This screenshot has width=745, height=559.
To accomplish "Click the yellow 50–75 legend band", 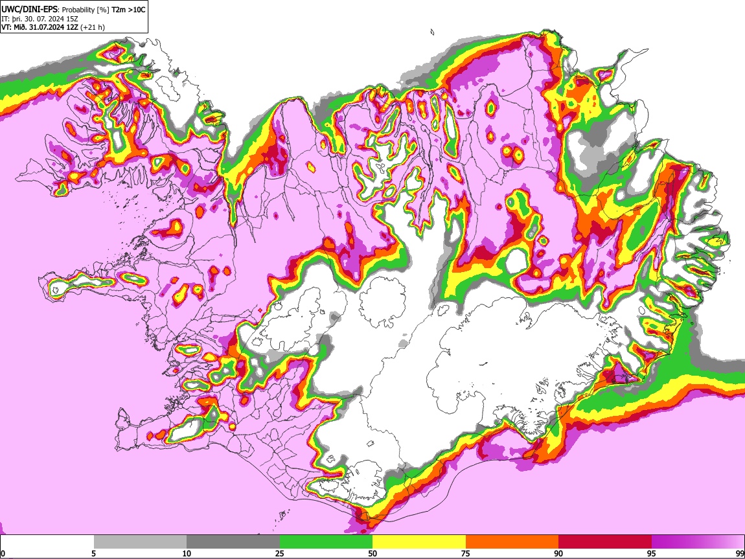I will click(419, 542).
